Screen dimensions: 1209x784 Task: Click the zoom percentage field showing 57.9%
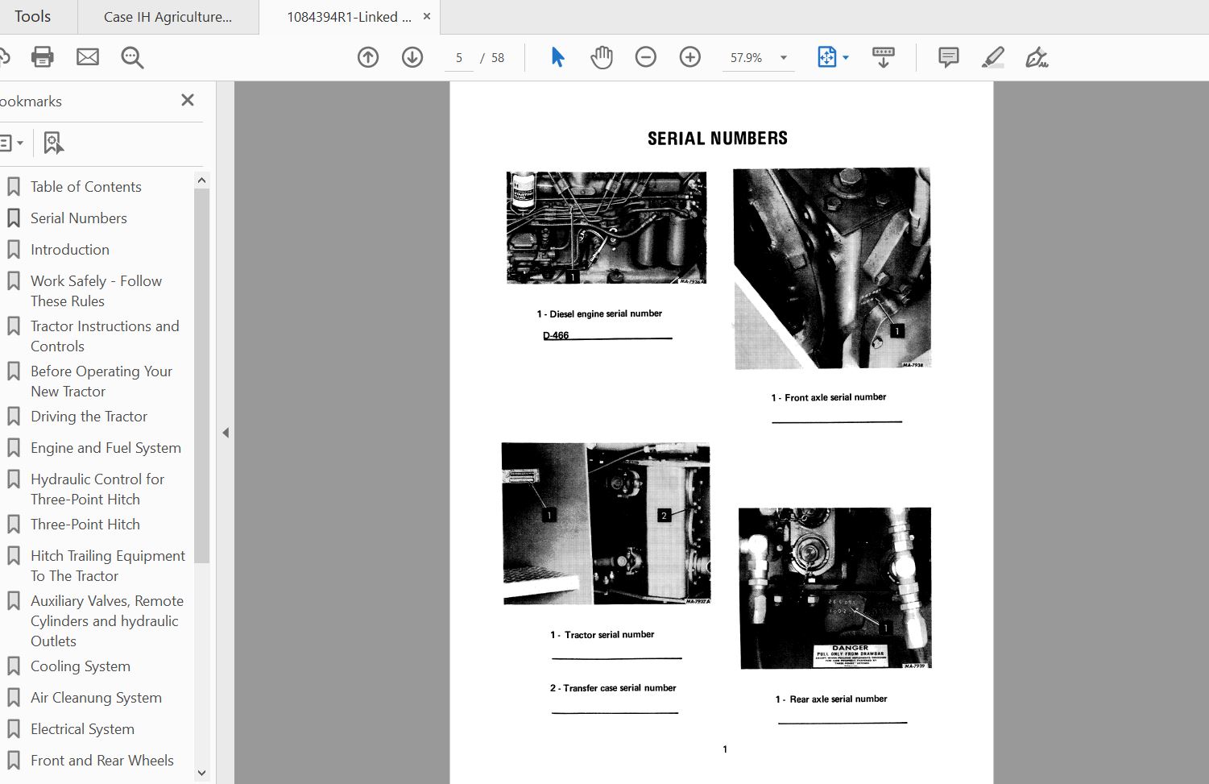(746, 58)
